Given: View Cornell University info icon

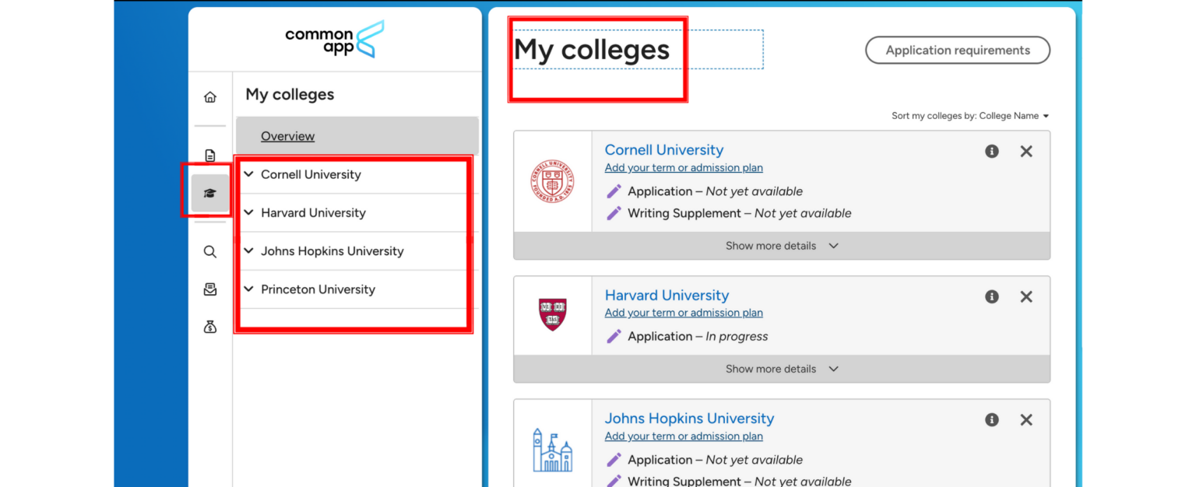Looking at the screenshot, I should click(x=991, y=151).
